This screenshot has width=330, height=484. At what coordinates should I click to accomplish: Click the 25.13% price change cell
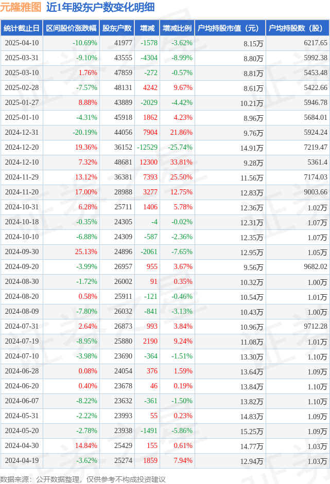pos(86,252)
